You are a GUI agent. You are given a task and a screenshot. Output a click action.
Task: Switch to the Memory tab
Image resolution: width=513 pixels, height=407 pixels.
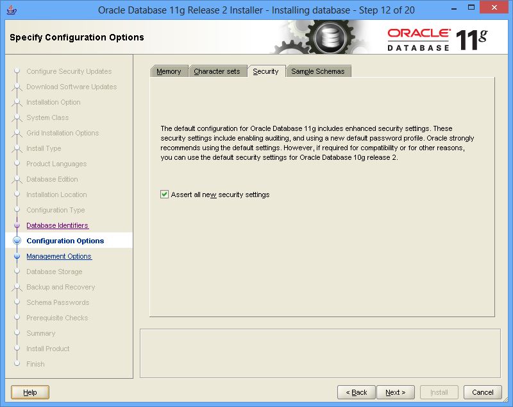click(169, 71)
